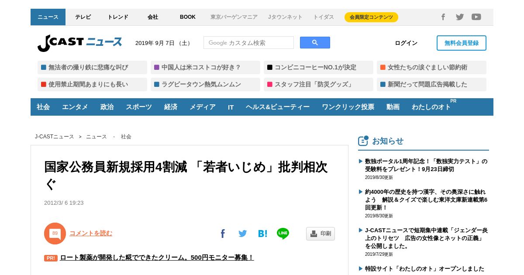Click the お知らせ notification icon
524x275 pixels.
tap(363, 141)
